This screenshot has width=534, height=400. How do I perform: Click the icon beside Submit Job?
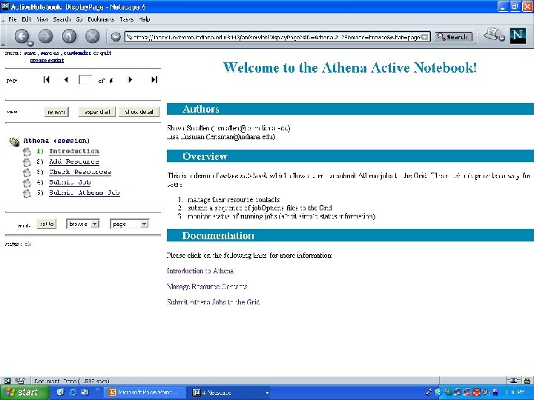coord(27,183)
